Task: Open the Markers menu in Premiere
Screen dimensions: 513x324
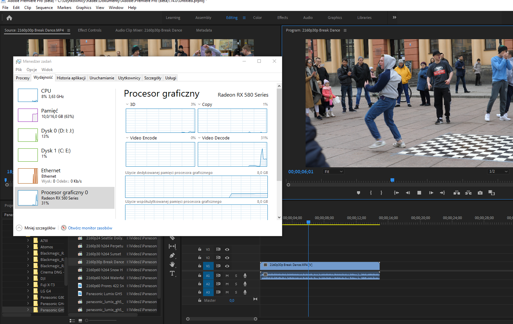Action: pyautogui.click(x=64, y=7)
